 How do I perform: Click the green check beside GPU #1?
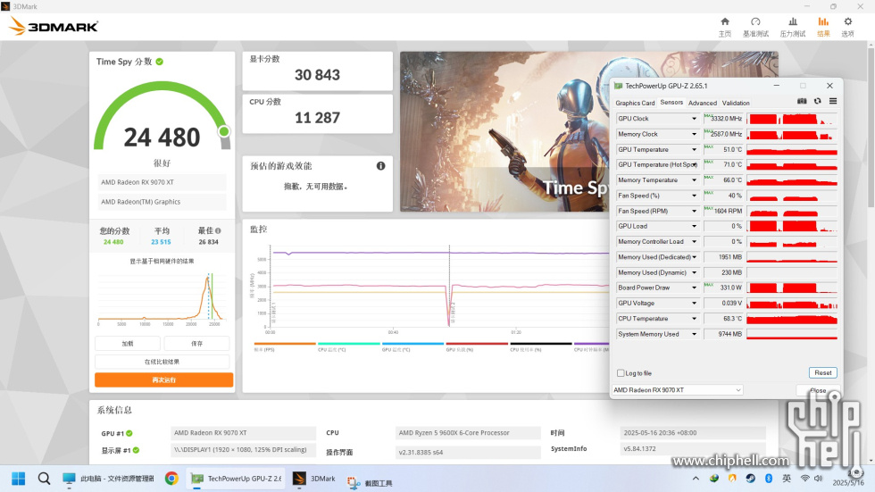click(129, 433)
